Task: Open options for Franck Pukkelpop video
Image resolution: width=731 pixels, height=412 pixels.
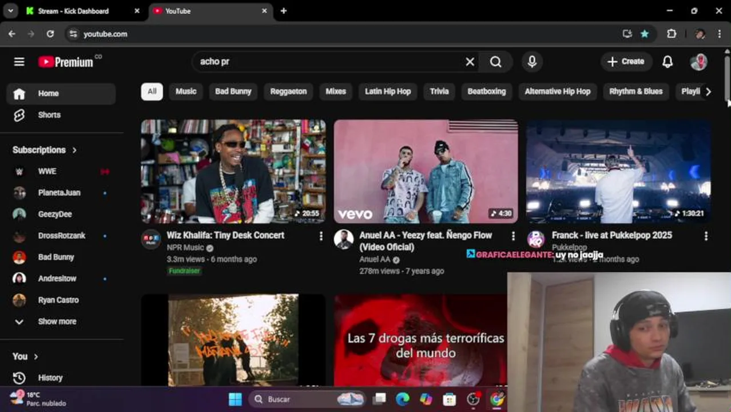Action: [x=706, y=236]
